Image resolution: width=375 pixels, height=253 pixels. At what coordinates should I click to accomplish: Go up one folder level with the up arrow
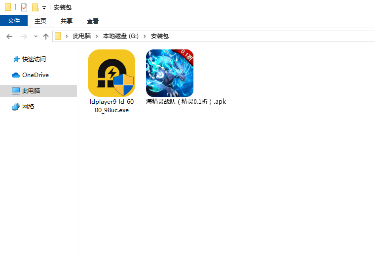tap(46, 36)
